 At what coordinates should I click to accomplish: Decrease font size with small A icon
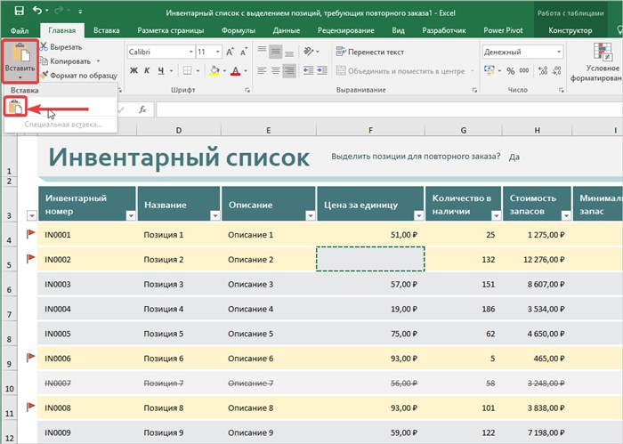[244, 52]
